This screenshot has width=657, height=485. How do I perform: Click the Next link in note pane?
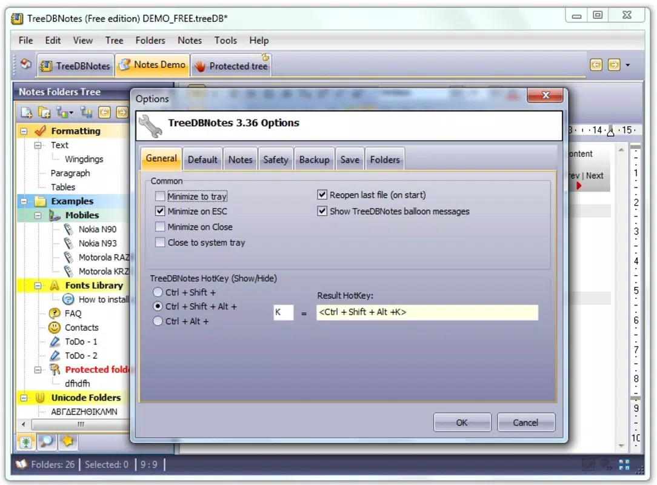pyautogui.click(x=595, y=176)
